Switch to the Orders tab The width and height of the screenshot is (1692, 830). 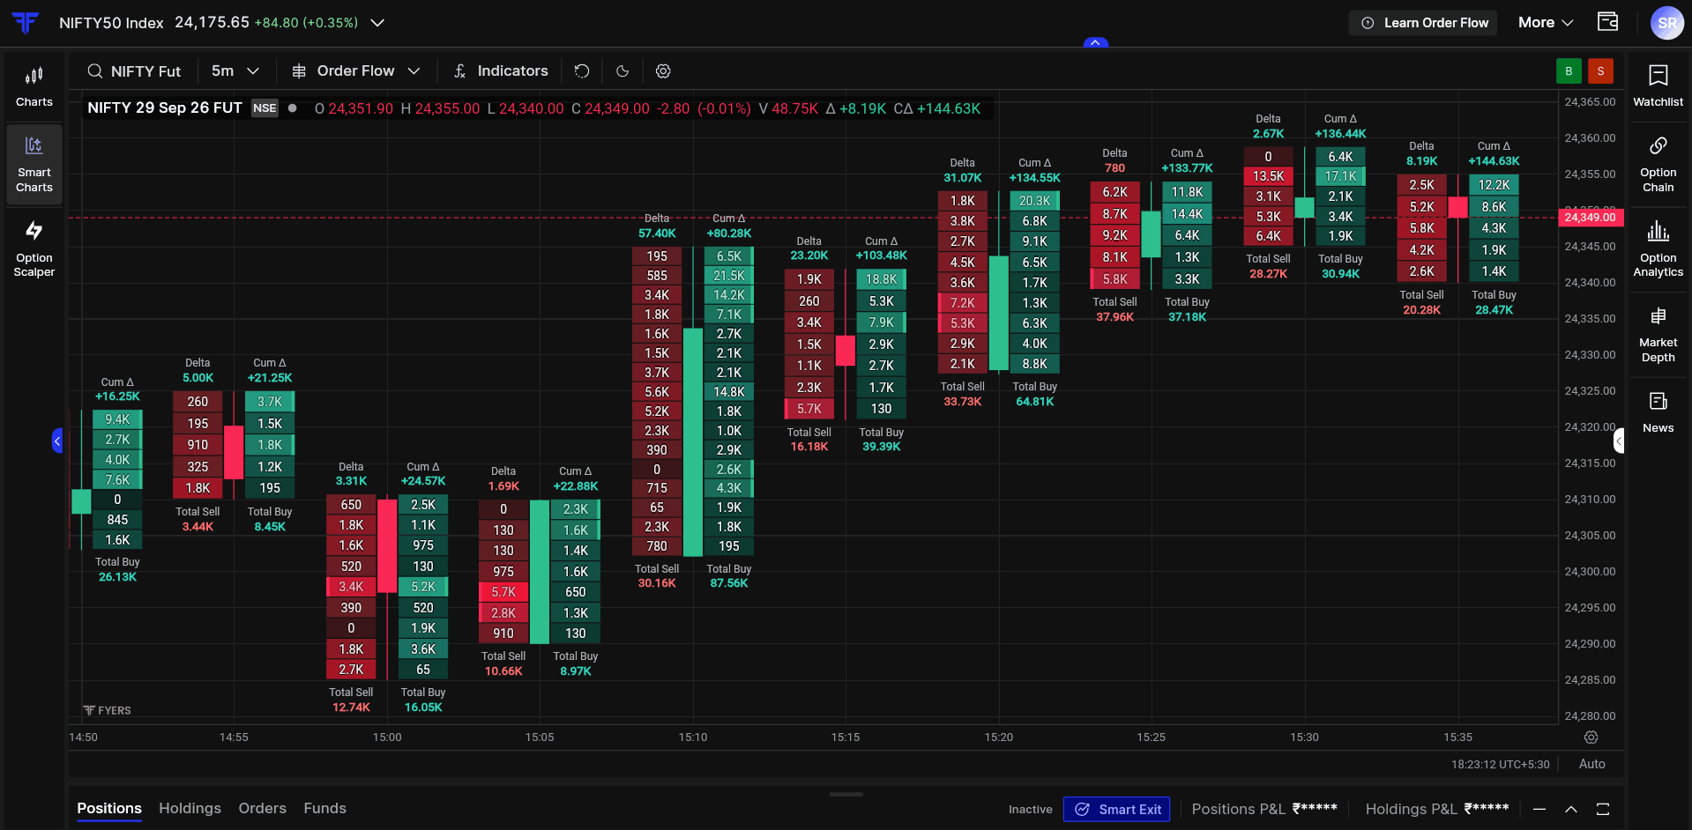pyautogui.click(x=262, y=808)
